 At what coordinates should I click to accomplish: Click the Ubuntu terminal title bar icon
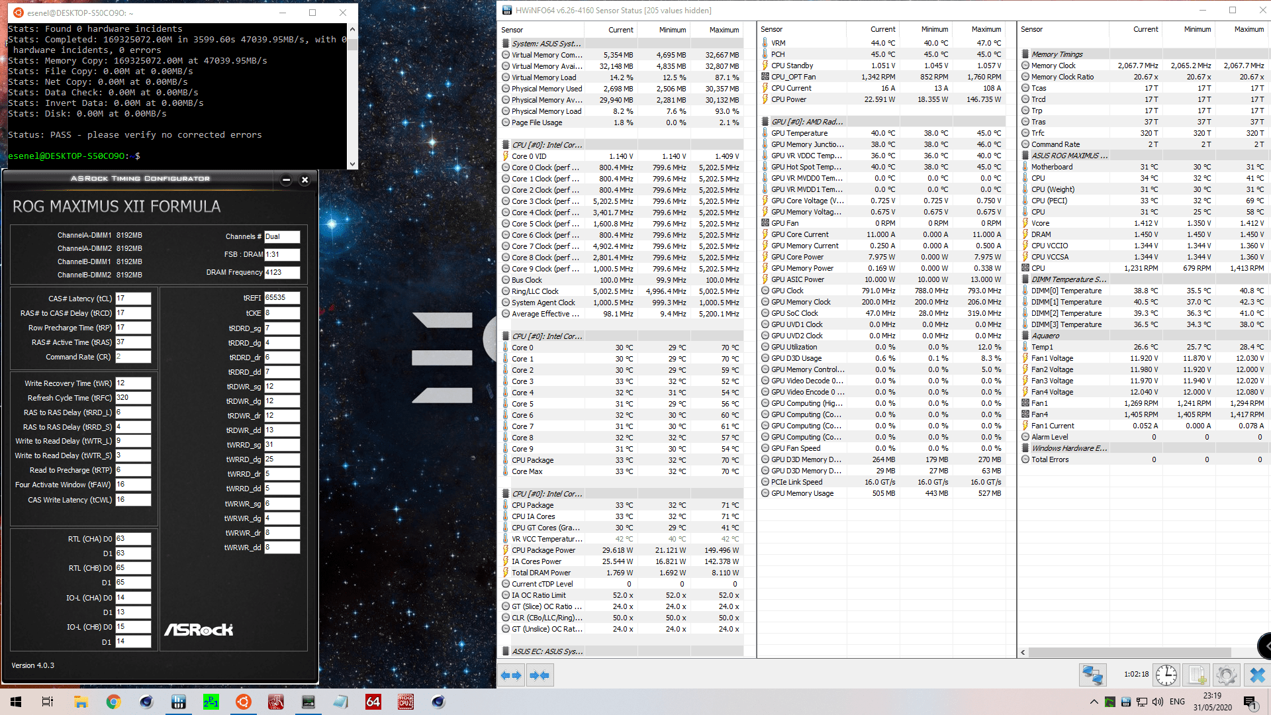click(18, 13)
